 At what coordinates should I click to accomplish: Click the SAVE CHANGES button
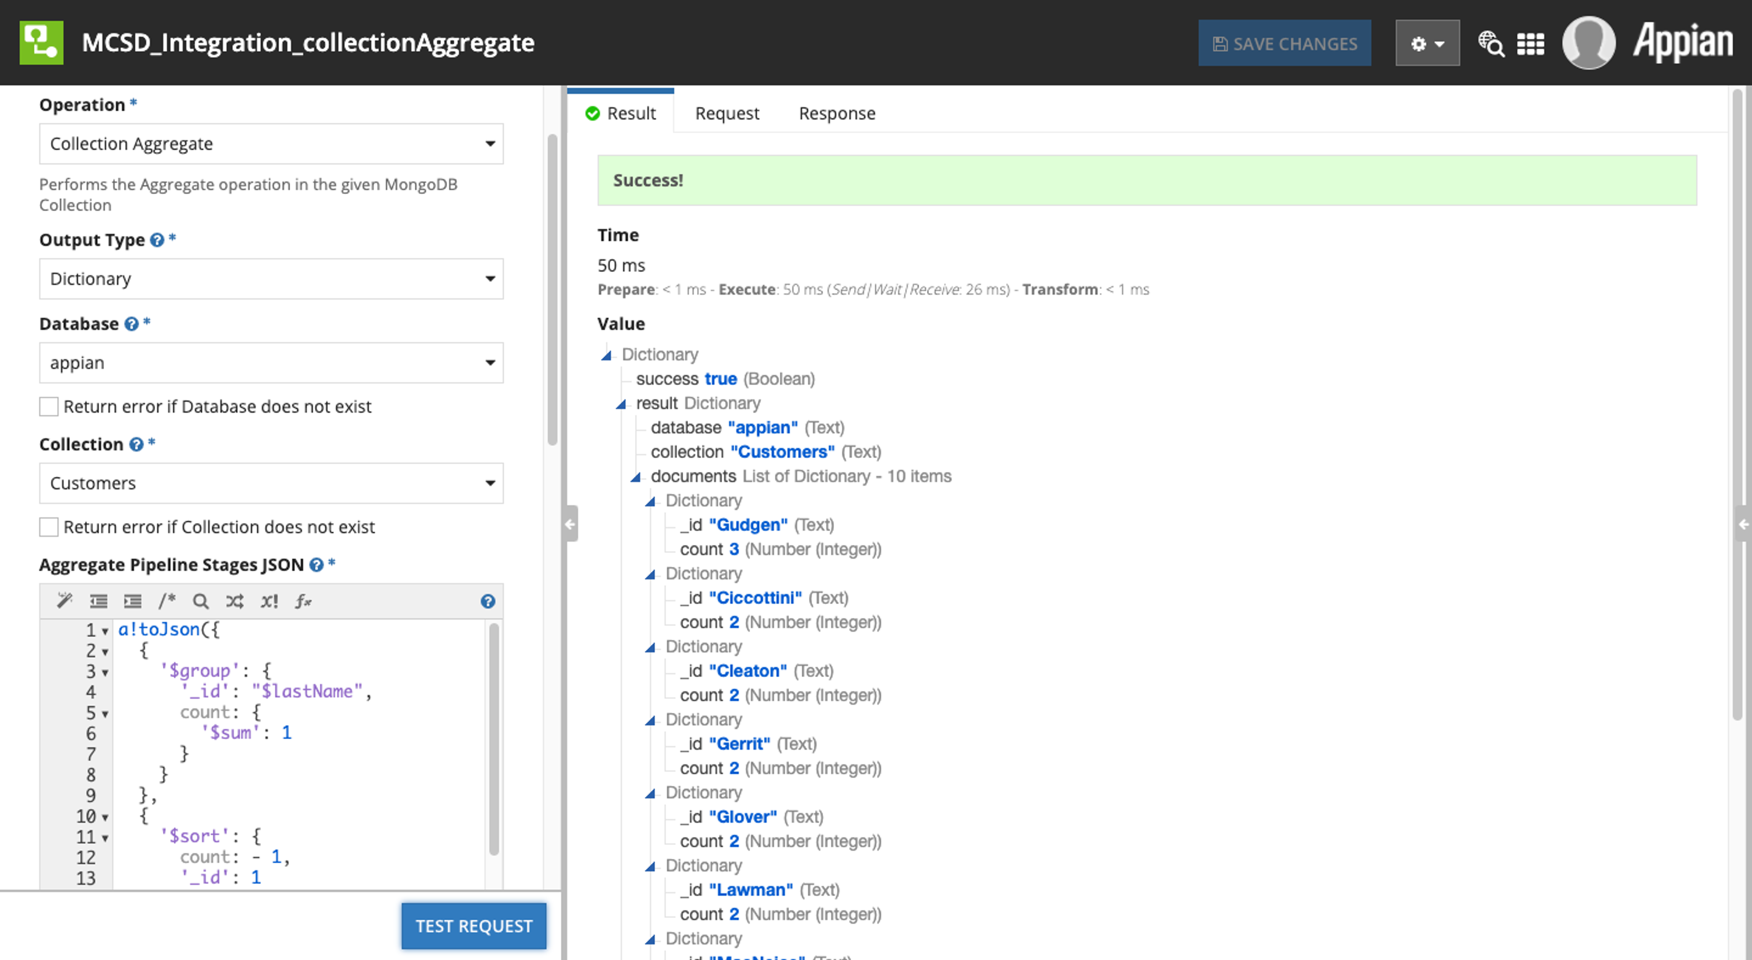1284,43
